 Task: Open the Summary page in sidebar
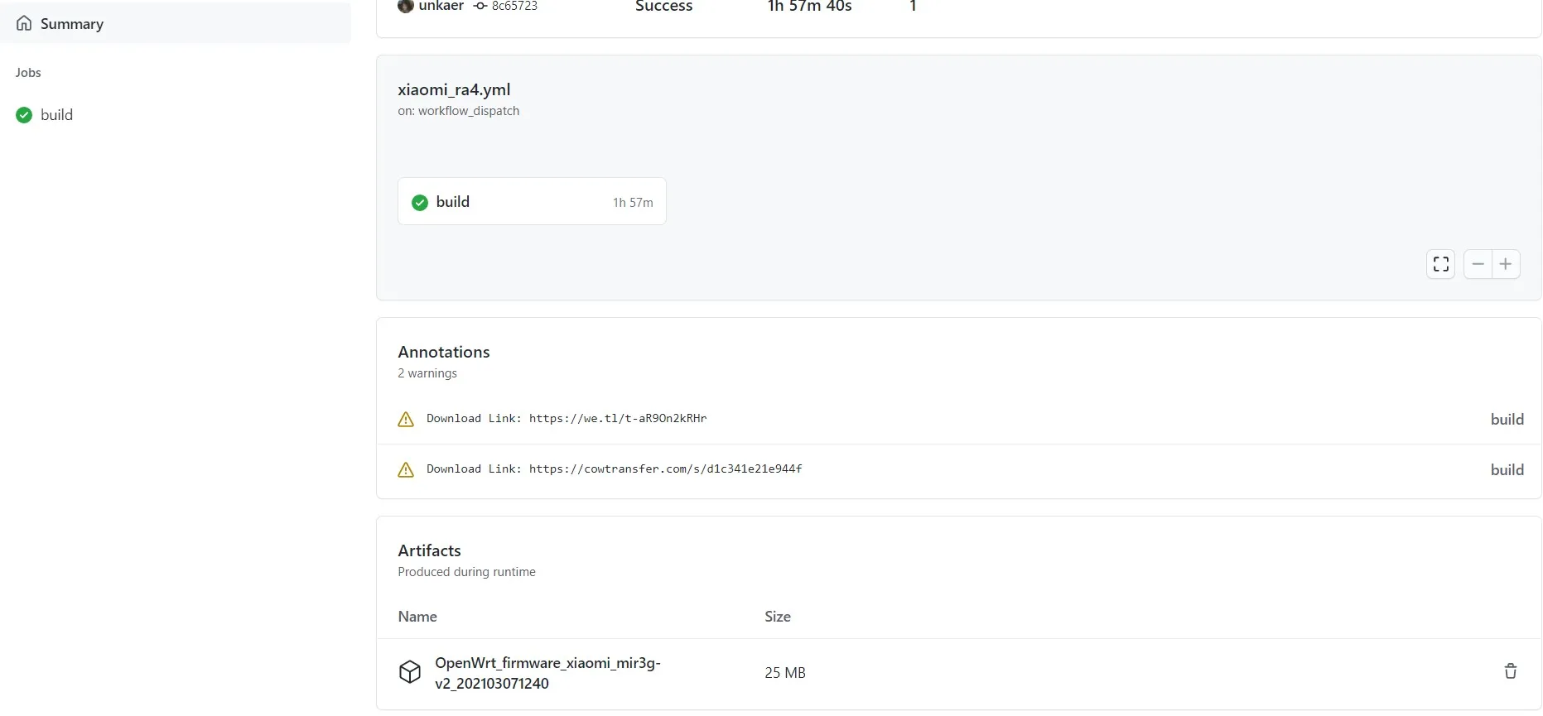[176, 23]
